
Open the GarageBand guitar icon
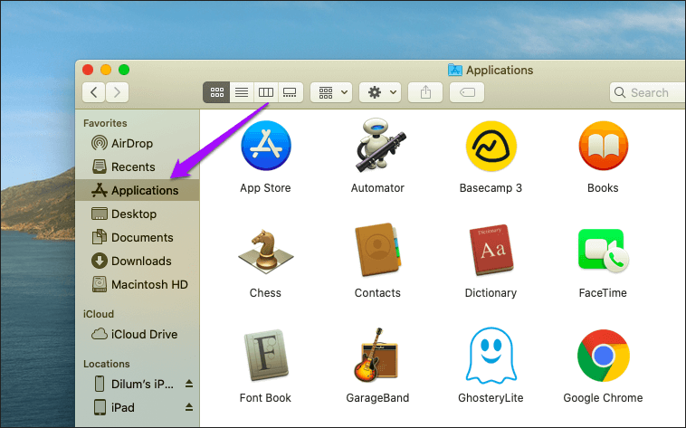376,355
